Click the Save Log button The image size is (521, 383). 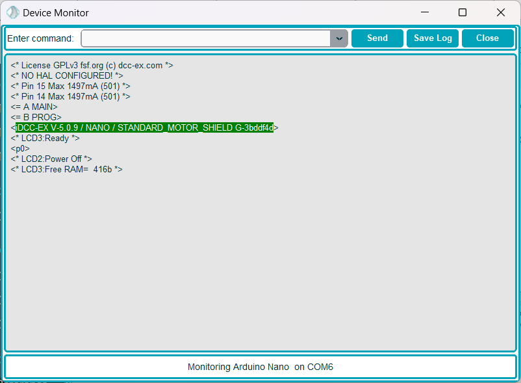pos(433,38)
